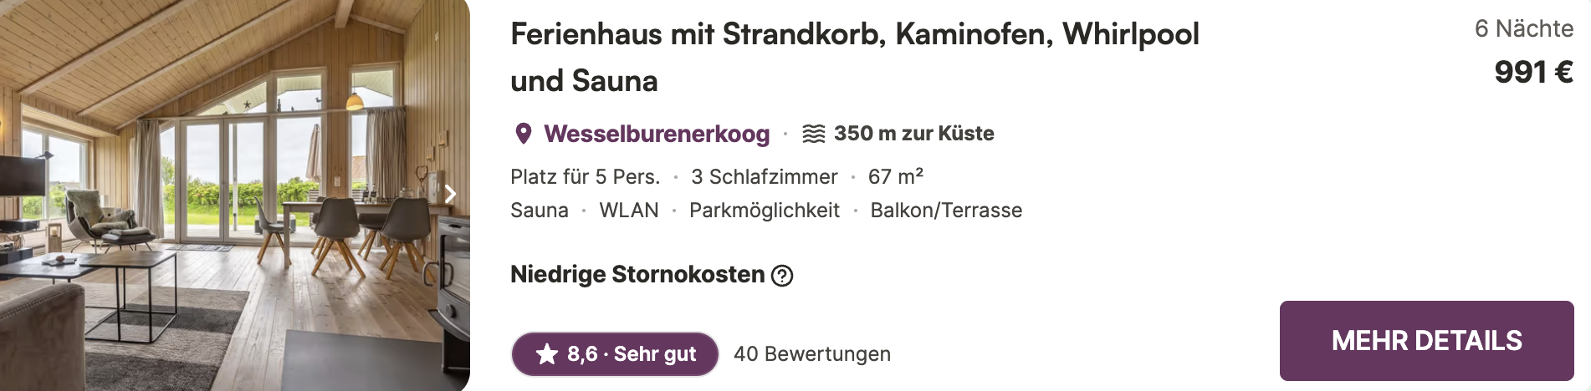This screenshot has height=391, width=1591.
Task: Click the location pin icon
Action: [524, 134]
